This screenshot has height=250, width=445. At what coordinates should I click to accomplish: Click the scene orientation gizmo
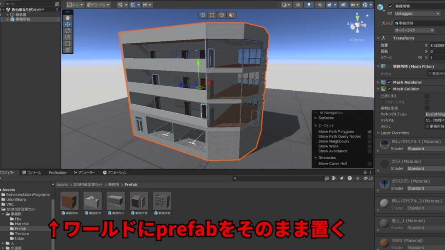pyautogui.click(x=357, y=26)
